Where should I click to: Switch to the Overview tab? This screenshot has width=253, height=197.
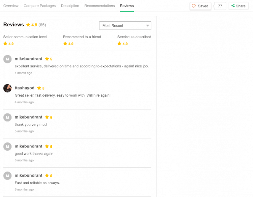click(x=11, y=6)
